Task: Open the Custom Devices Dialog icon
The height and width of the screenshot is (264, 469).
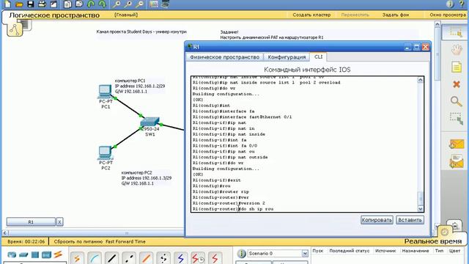Action: point(165,4)
